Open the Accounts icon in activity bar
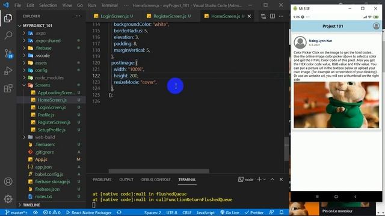Image resolution: width=385 pixels, height=216 pixels. (x=8, y=181)
